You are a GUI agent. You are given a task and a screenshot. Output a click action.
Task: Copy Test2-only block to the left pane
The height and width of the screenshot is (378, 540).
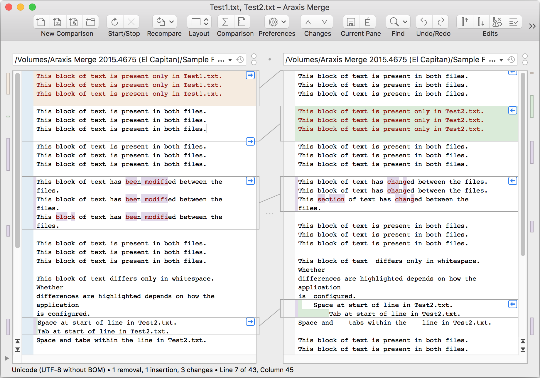(512, 111)
